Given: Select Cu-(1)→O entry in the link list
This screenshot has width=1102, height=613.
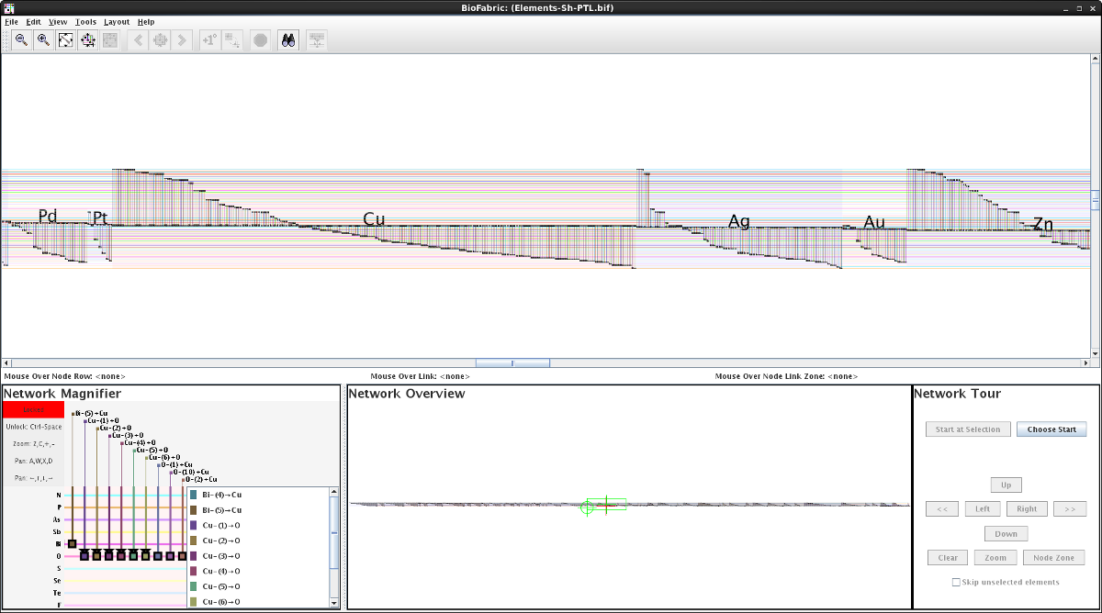Looking at the screenshot, I should pos(222,525).
